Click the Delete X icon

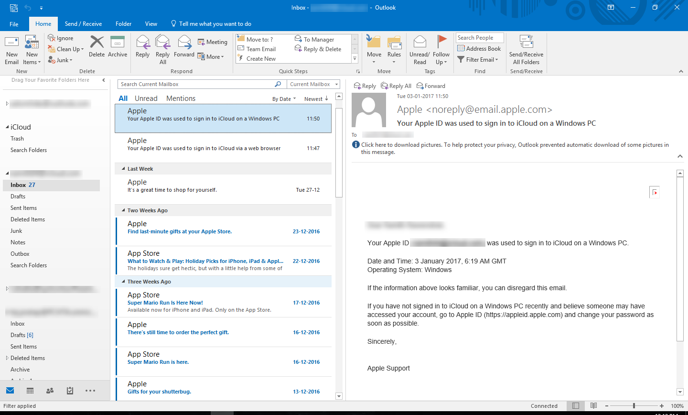97,42
